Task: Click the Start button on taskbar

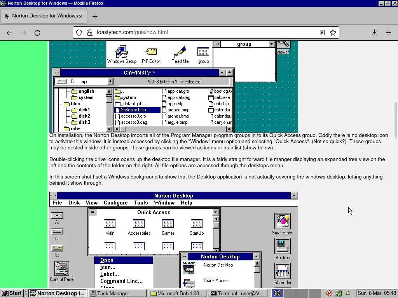Action: pos(12,293)
